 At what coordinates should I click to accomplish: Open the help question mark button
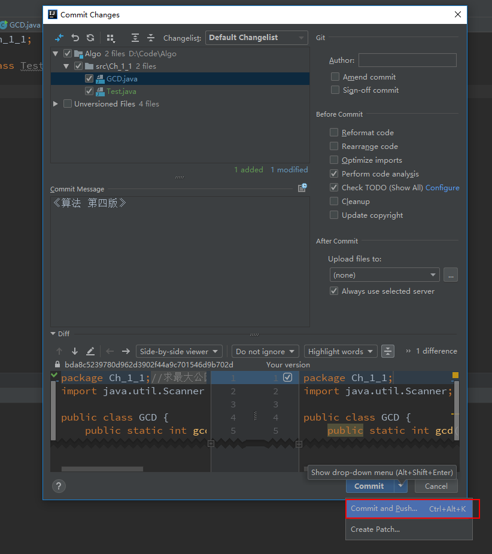pyautogui.click(x=58, y=486)
